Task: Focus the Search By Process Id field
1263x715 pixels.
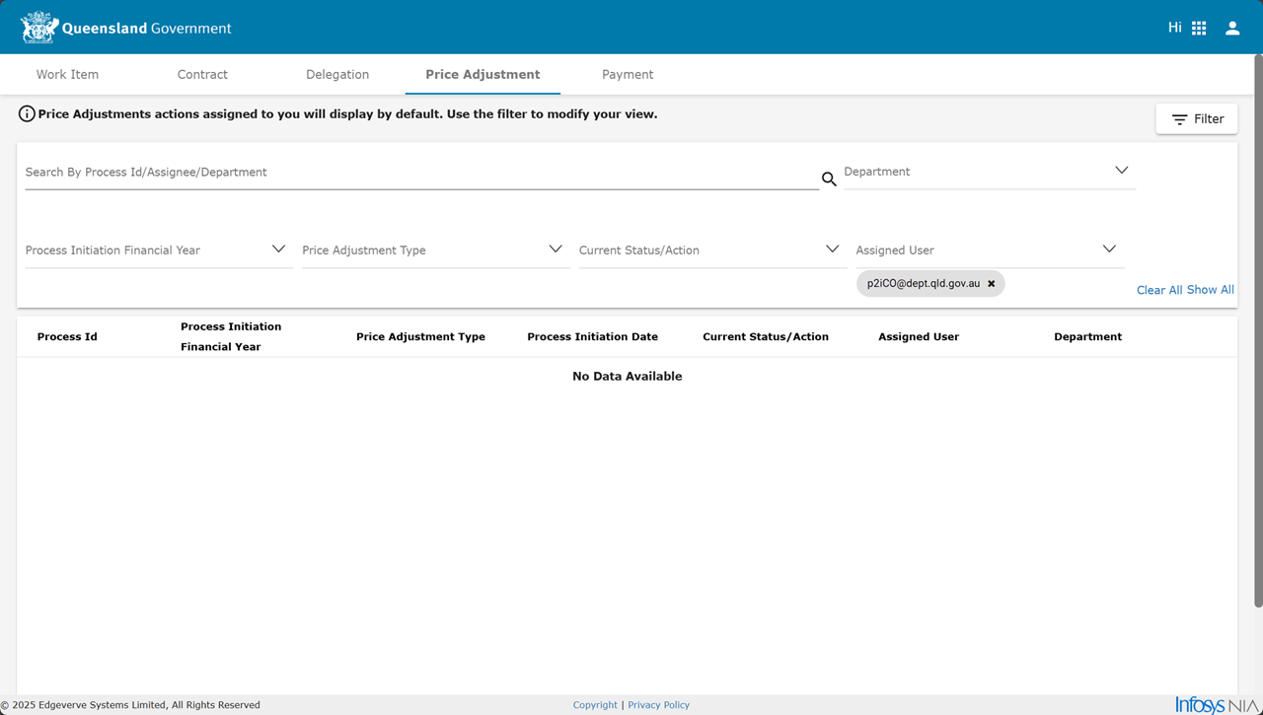Action: (x=421, y=173)
